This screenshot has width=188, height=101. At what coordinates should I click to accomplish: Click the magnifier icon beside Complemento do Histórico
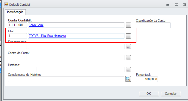pyautogui.click(x=128, y=79)
